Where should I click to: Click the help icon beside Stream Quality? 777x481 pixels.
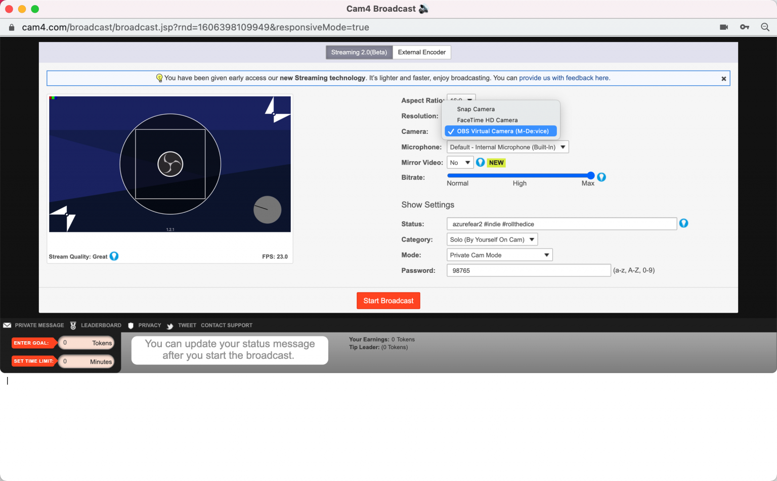pos(114,256)
